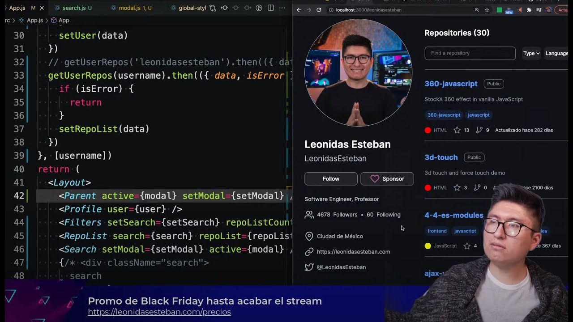Click the 60 Following text

[x=384, y=215]
